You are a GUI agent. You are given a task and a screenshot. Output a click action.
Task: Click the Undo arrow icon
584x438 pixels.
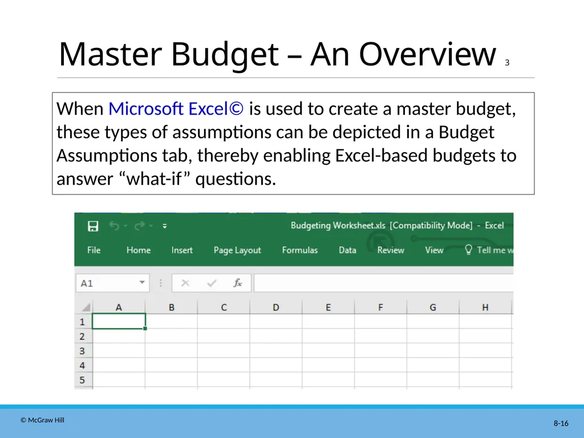114,226
